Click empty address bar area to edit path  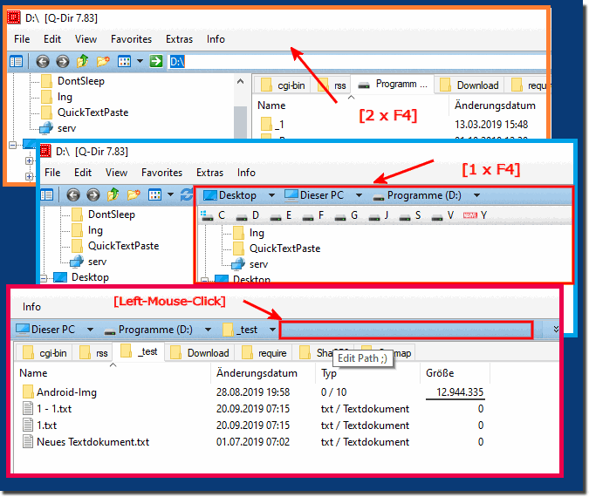[x=407, y=330]
